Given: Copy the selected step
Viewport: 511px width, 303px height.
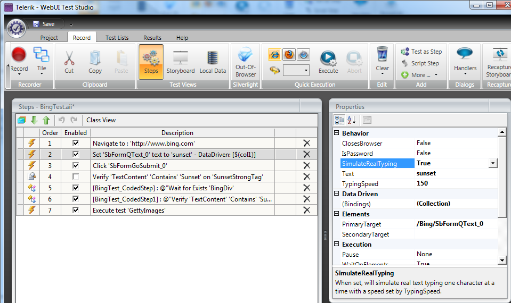Looking at the screenshot, I should click(95, 58).
